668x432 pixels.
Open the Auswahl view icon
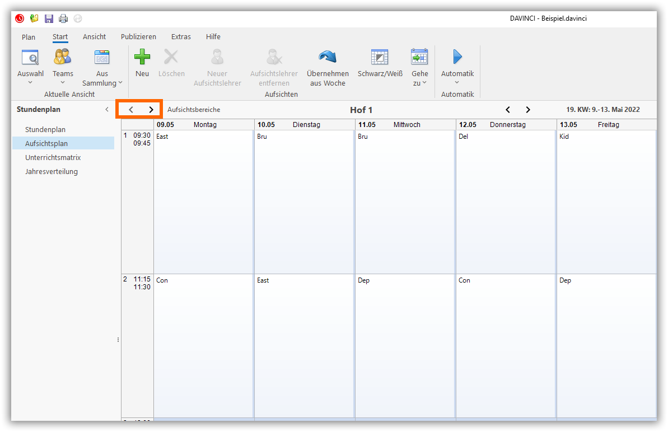[30, 57]
